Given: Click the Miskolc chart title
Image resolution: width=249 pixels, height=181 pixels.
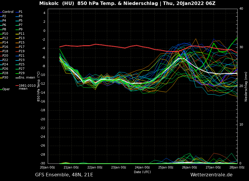Looking at the screenshot, I should click(127, 4).
